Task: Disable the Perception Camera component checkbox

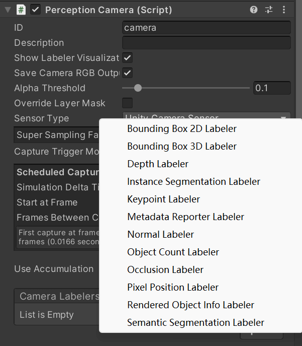Action: coord(36,10)
